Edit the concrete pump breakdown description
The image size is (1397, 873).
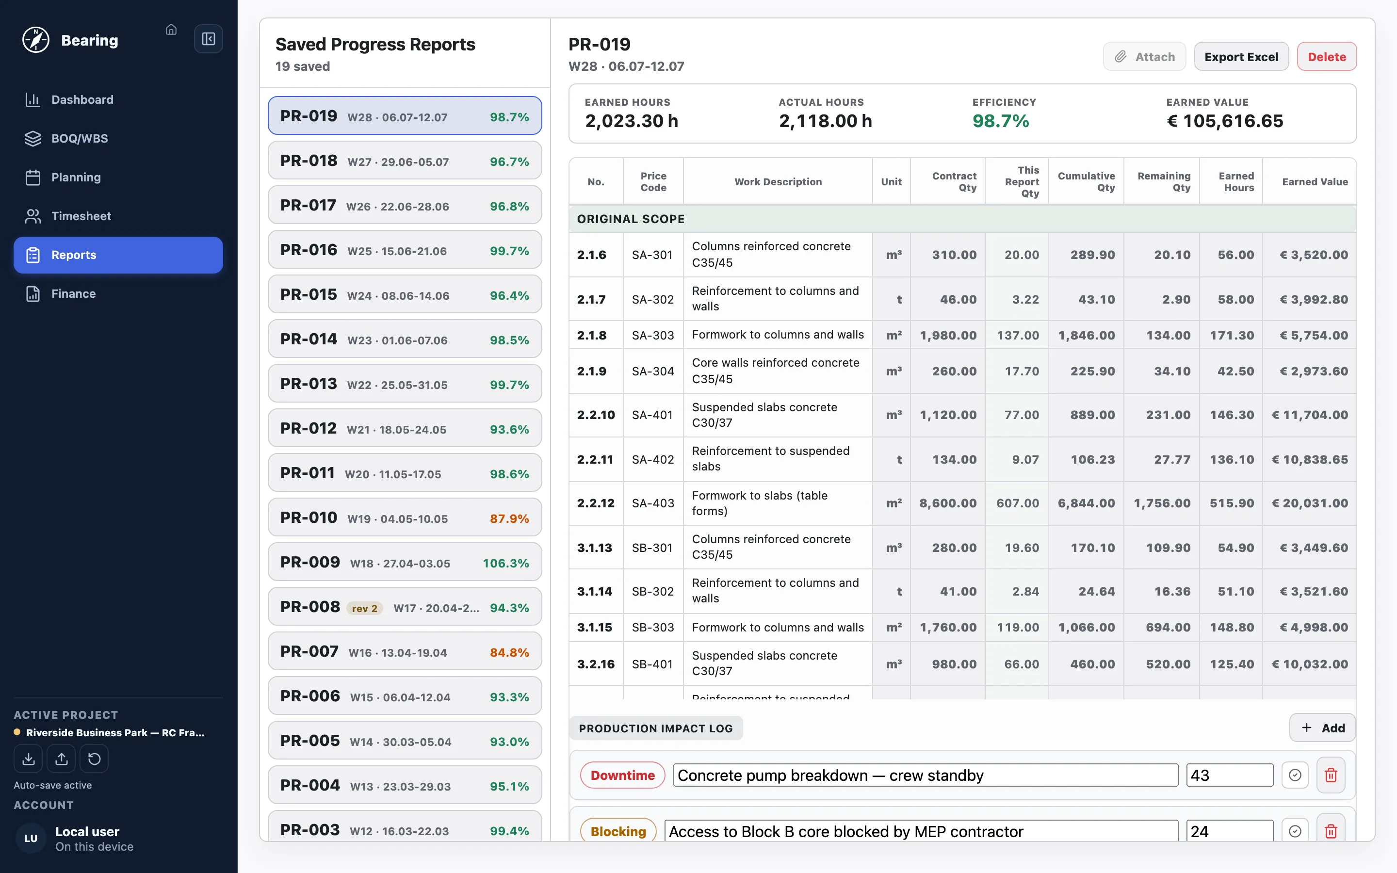pyautogui.click(x=926, y=775)
